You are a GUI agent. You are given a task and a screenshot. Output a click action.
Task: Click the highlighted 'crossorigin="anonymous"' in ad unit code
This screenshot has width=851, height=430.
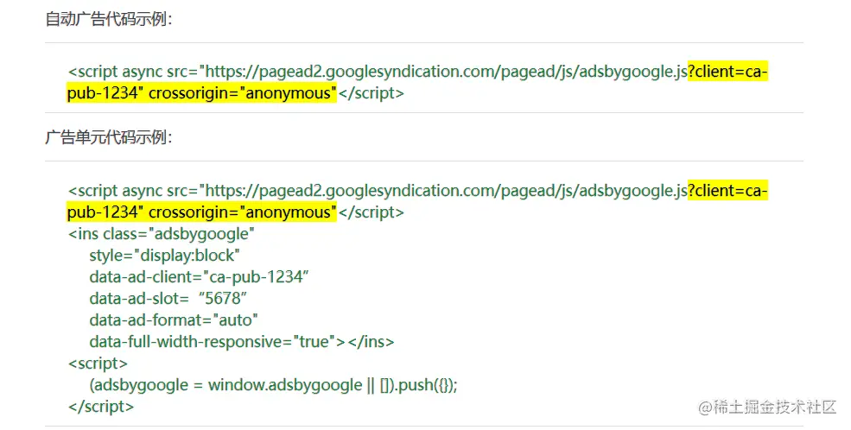point(243,212)
